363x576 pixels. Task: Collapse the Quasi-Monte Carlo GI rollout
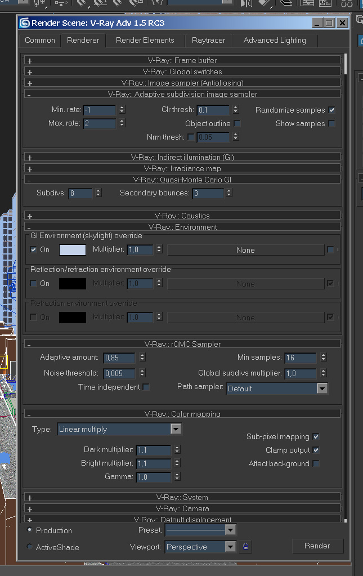182,180
